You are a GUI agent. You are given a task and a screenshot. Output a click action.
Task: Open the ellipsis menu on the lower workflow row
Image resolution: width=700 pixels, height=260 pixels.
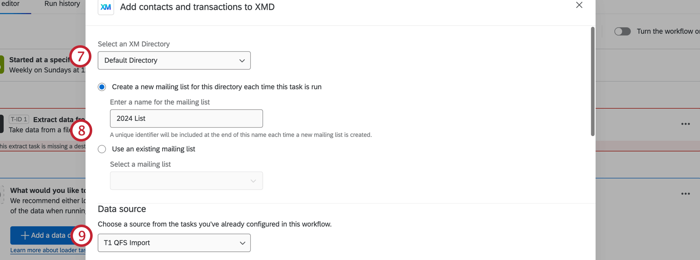(x=686, y=193)
